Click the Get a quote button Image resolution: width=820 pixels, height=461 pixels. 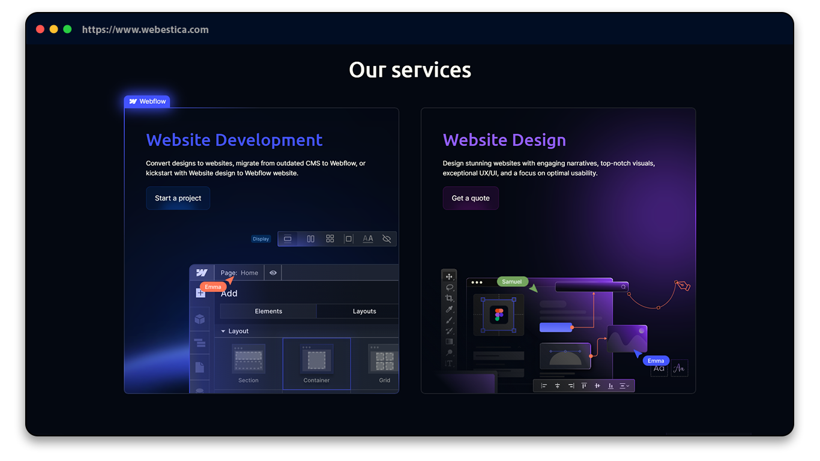pos(471,198)
